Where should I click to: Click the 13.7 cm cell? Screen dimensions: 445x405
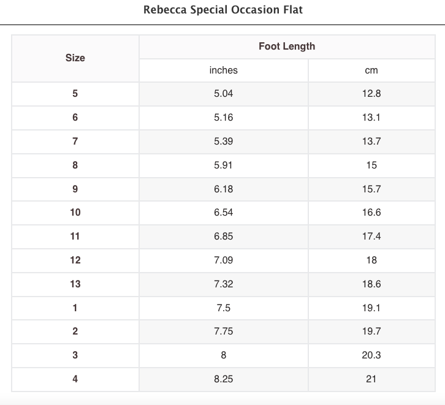371,142
